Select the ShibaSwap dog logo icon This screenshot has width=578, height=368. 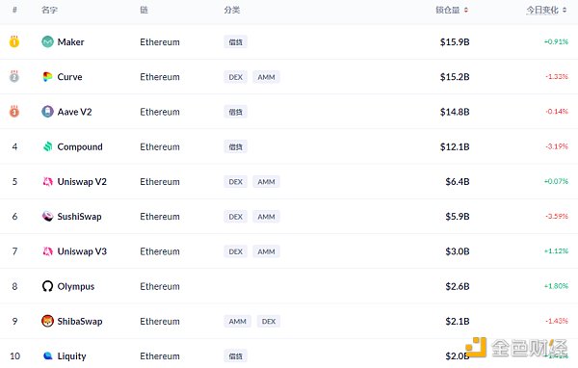click(47, 321)
